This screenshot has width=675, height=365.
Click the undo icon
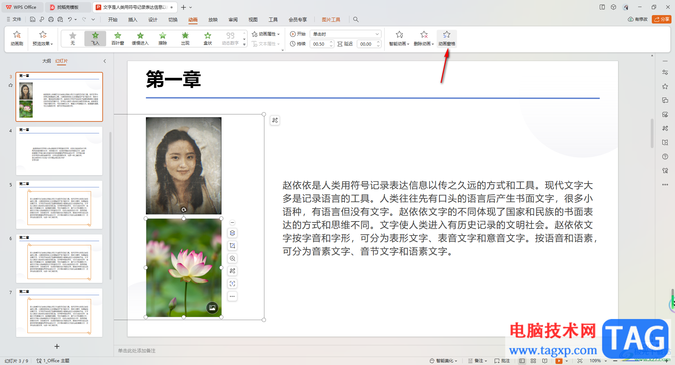[70, 19]
